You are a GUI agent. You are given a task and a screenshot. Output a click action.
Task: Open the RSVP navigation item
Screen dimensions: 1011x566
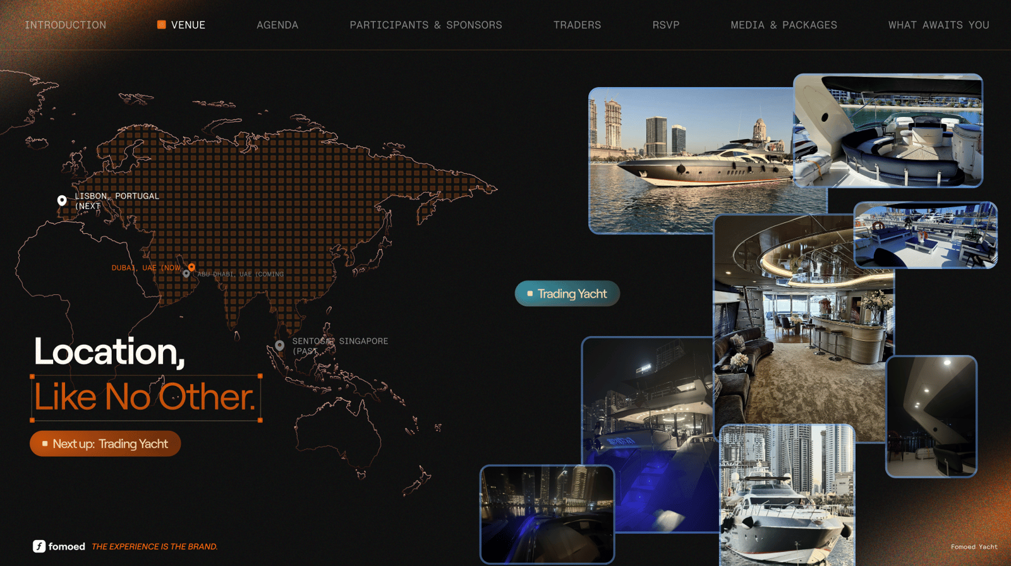666,25
